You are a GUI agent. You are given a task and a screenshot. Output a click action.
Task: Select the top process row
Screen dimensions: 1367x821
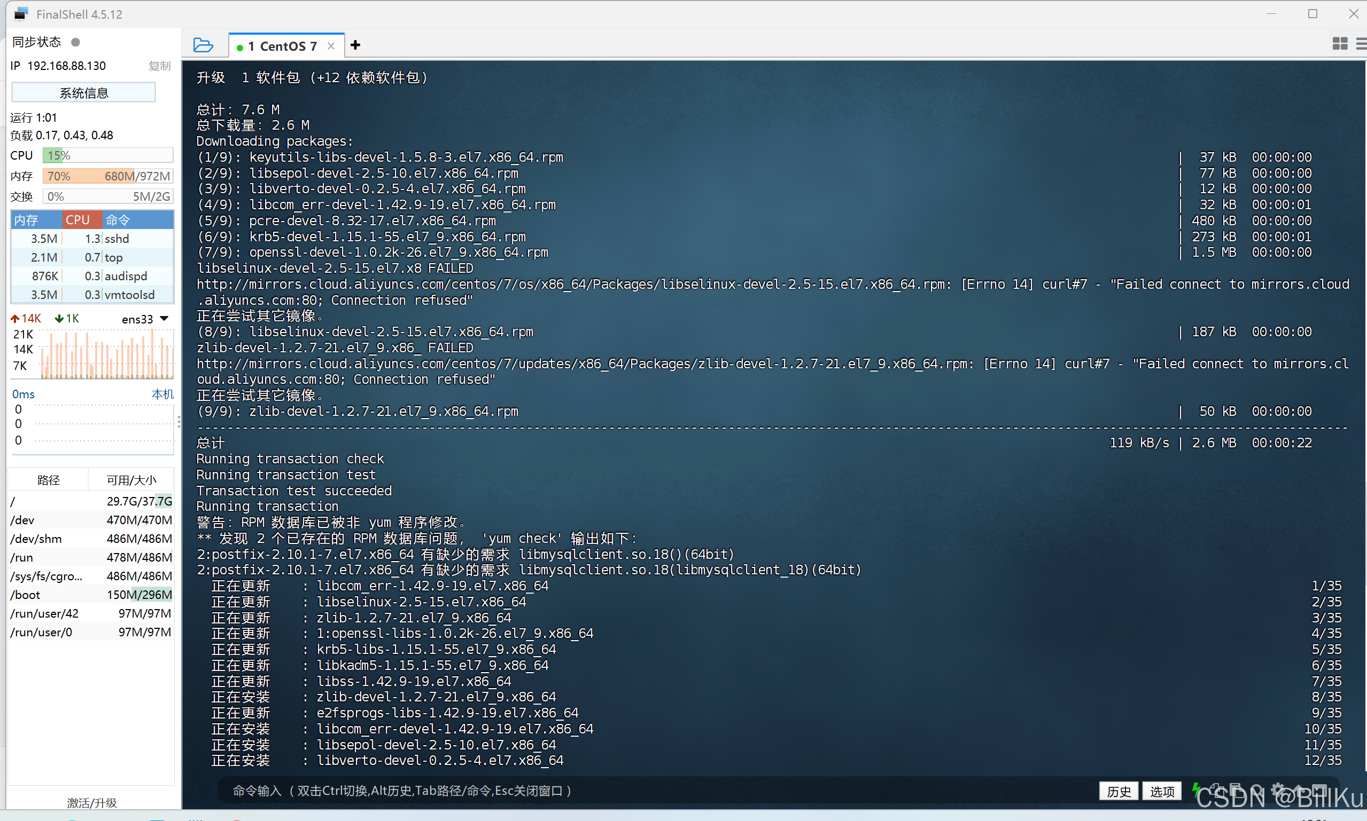[x=92, y=257]
